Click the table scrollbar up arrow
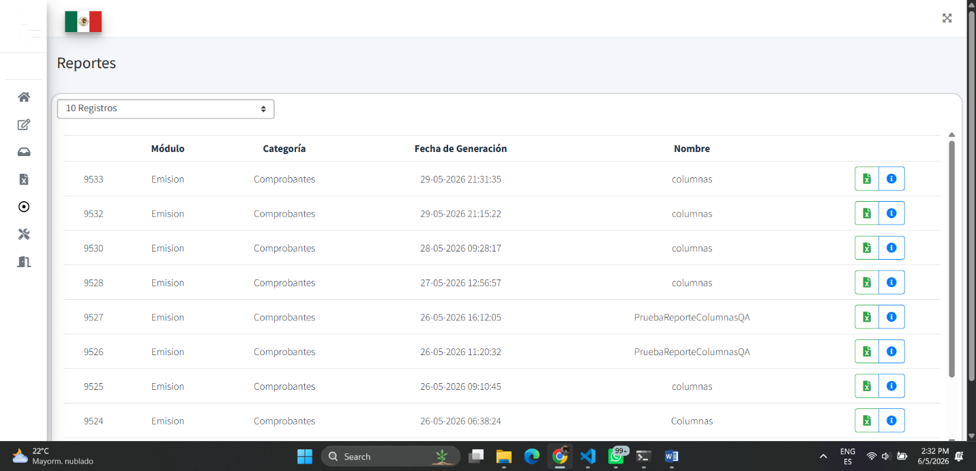Screen dimensions: 976x471 (951, 135)
